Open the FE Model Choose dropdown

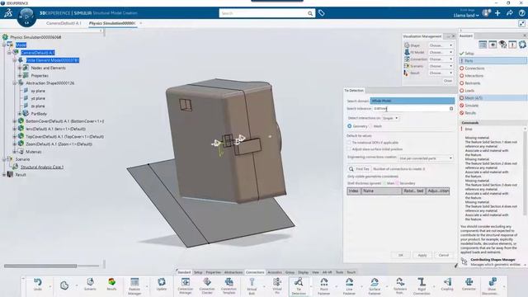point(441,52)
